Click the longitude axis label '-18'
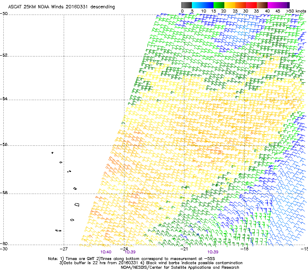Viewport: 308px width, 270px height. pos(245,249)
